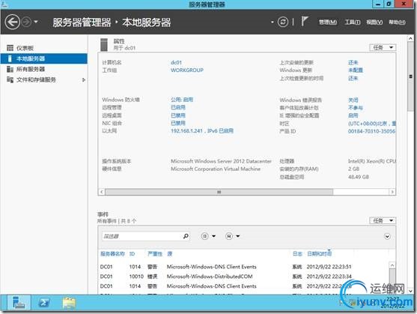Click 远程桌面 status 已禁用
The width and height of the screenshot is (417, 314).
coord(178,115)
